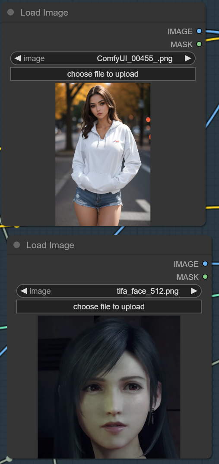Select next image with the right arrow beside ComfyUI_00455_.png
Image resolution: width=219 pixels, height=464 pixels.
coord(188,58)
